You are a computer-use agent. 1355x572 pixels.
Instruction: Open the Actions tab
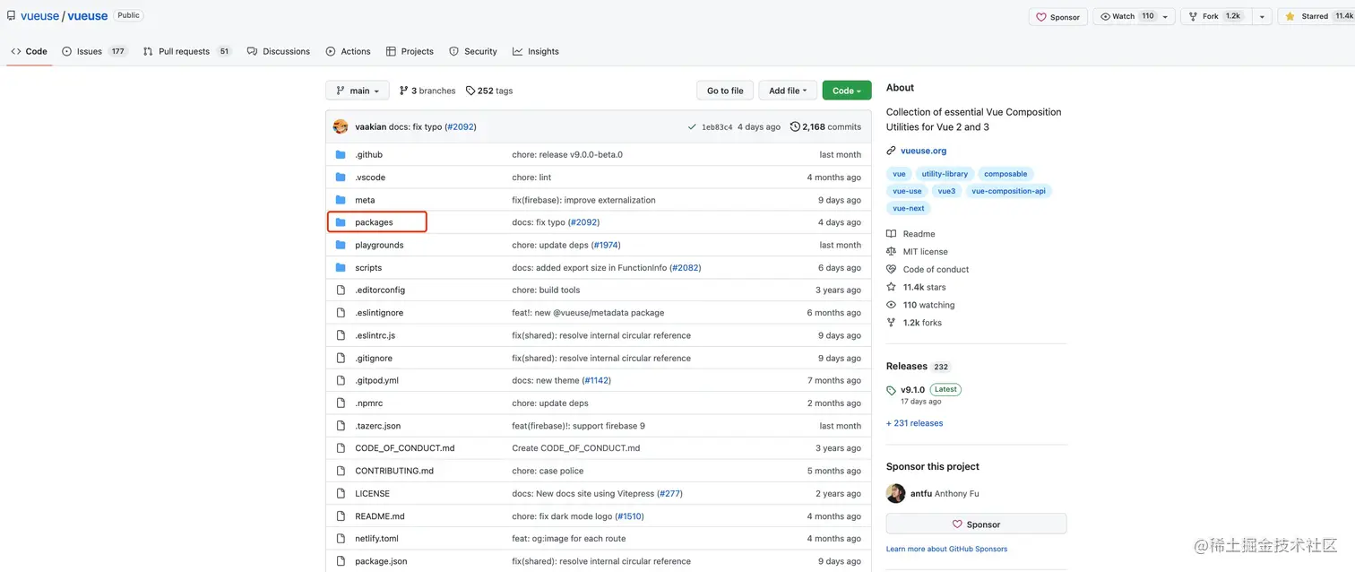(349, 51)
